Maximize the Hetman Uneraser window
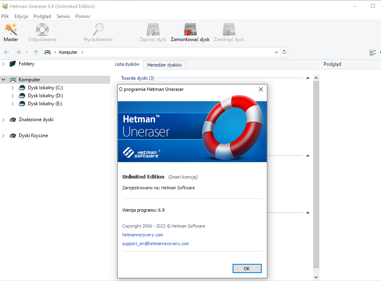Viewport: 381px width, 281px height. pos(373,6)
